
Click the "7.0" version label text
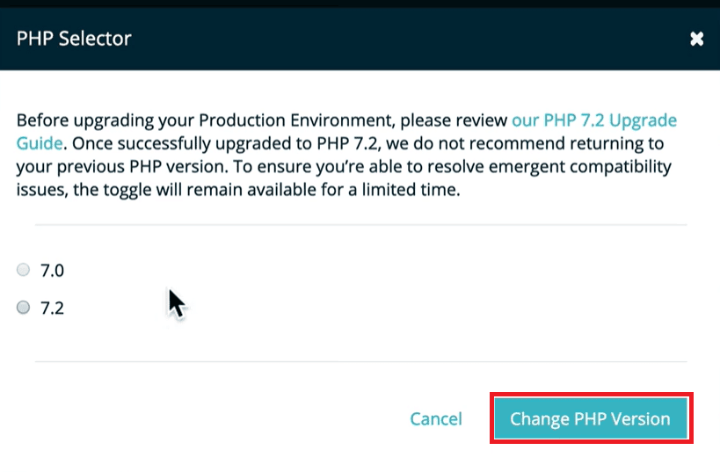[53, 271]
